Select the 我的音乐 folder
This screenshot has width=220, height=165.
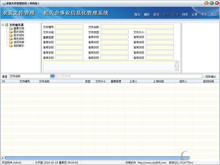[19, 46]
